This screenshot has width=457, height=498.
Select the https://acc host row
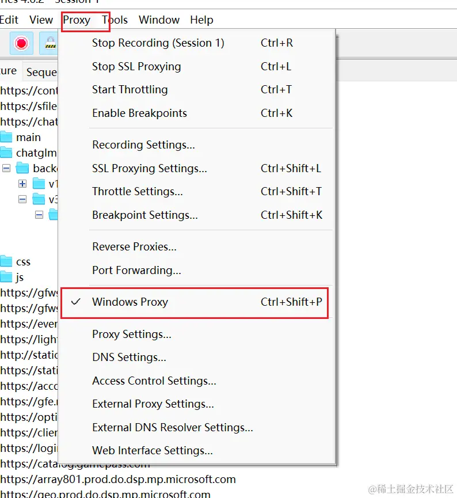[29, 386]
